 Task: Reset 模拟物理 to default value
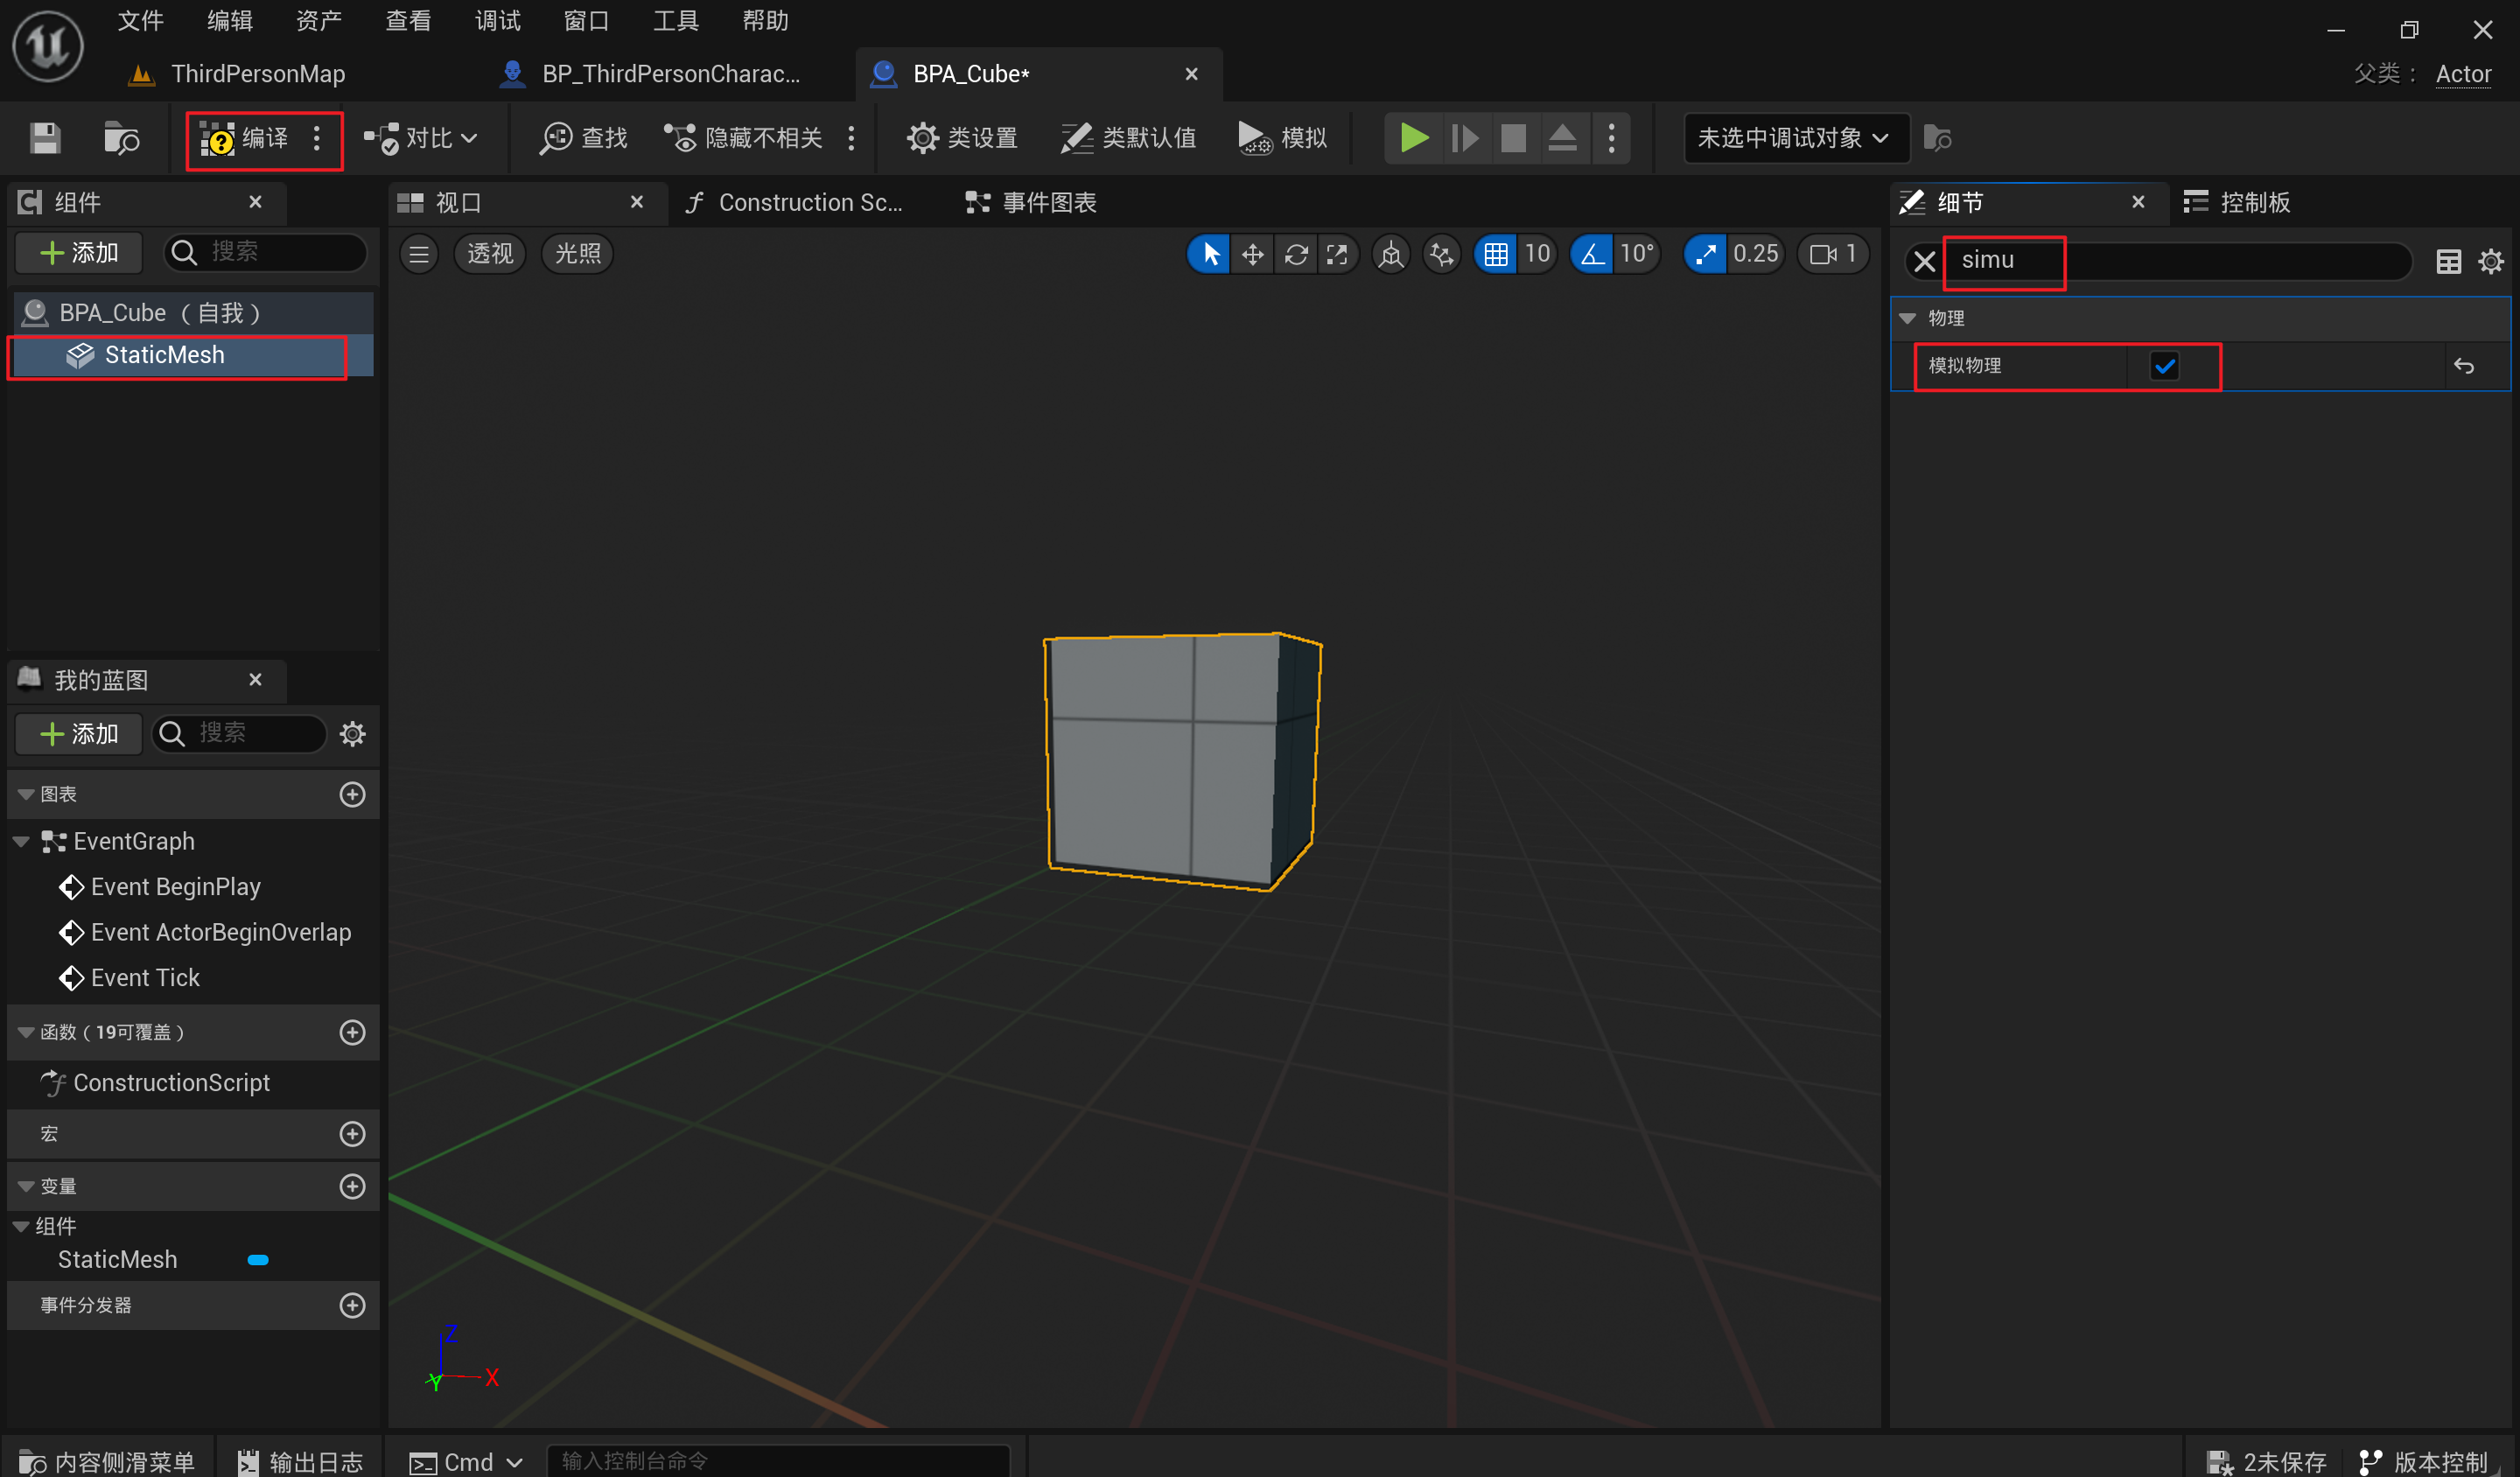tap(2463, 366)
